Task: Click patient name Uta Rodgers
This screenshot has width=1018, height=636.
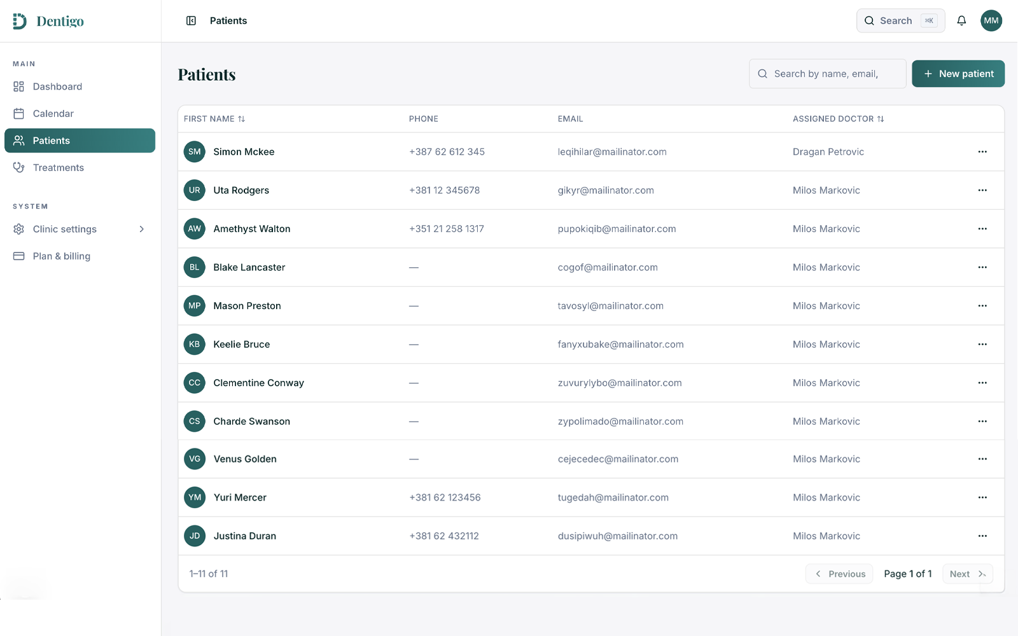Action: click(x=241, y=190)
